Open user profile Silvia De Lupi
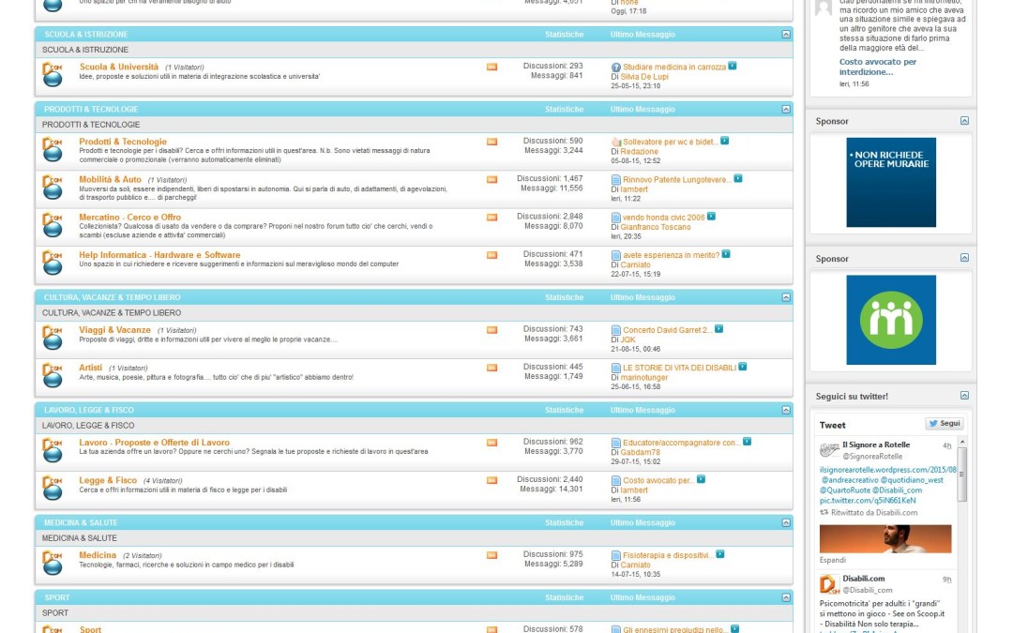Screen dimensions: 1013x633 644,76
